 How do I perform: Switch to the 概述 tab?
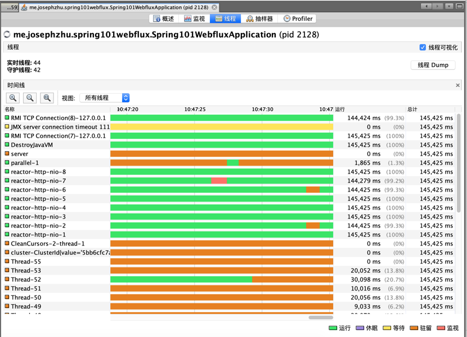point(164,19)
